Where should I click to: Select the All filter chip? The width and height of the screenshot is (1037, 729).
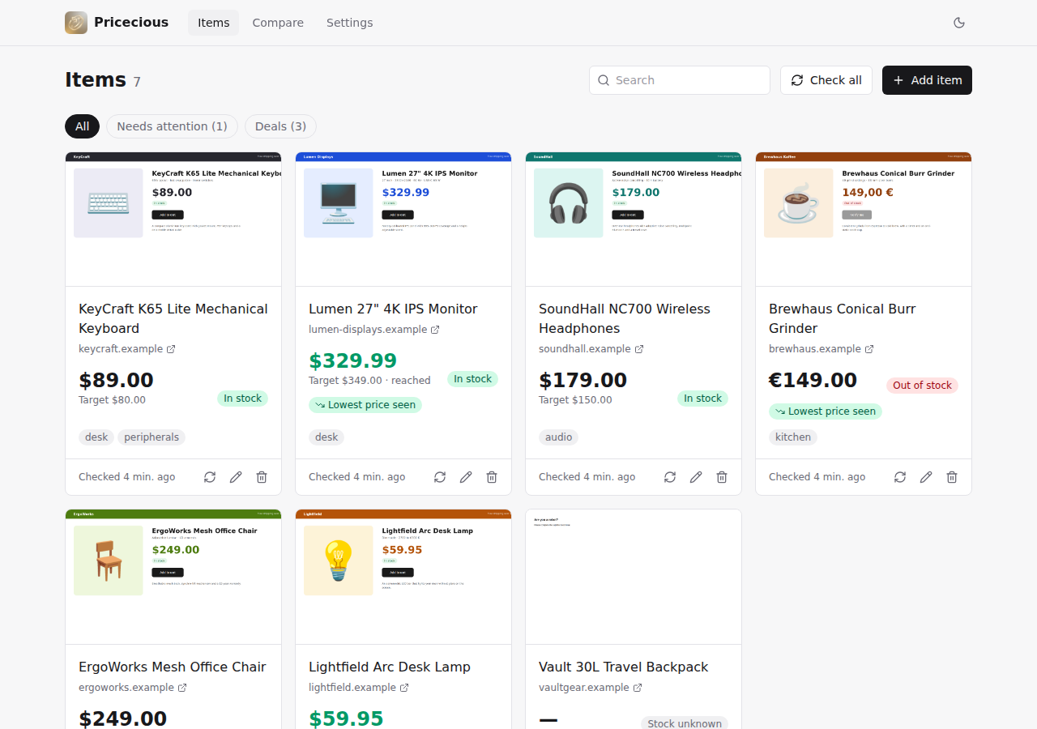click(x=83, y=126)
